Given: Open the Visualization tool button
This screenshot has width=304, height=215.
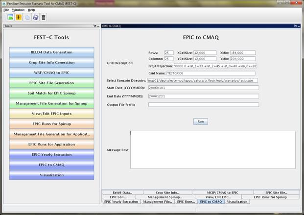Looking at the screenshot, I should click(51, 175).
